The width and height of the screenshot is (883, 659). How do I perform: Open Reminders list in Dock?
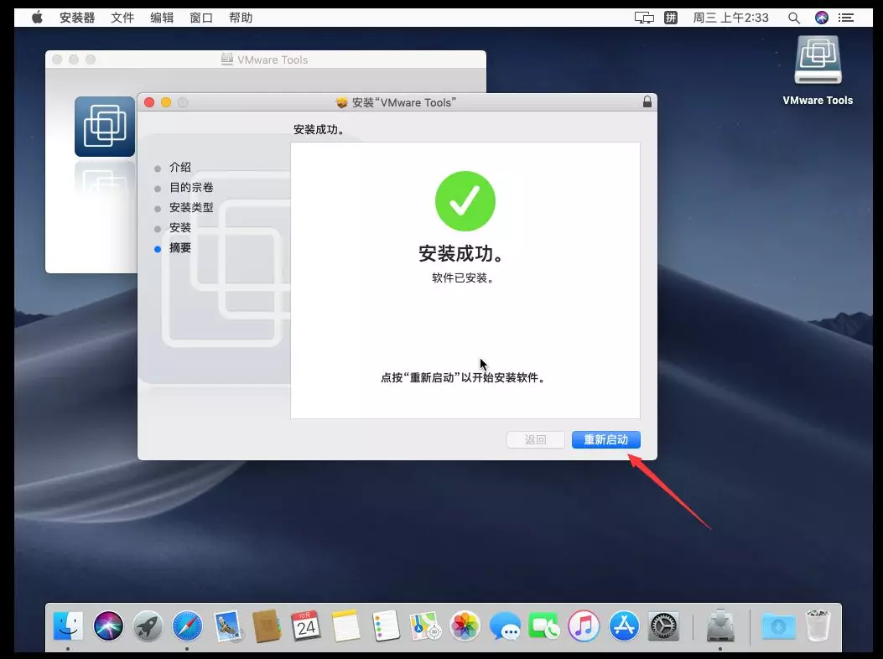click(x=386, y=625)
